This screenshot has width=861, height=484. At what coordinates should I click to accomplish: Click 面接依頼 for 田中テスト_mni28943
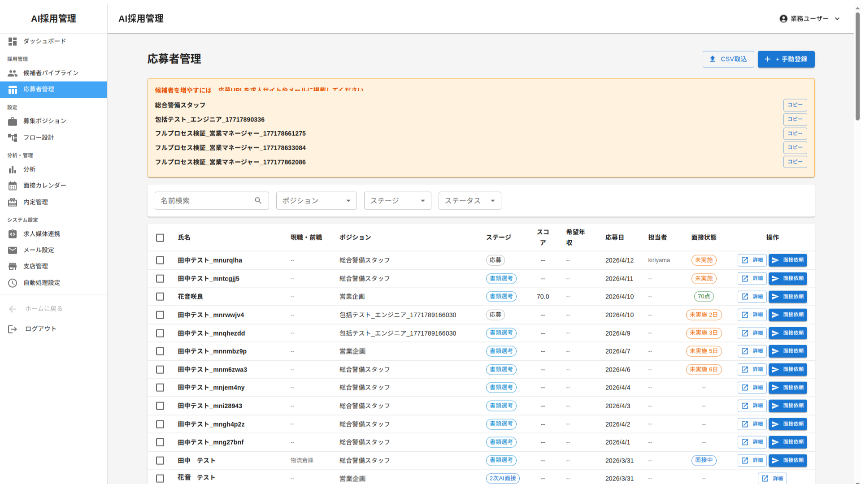(x=788, y=406)
